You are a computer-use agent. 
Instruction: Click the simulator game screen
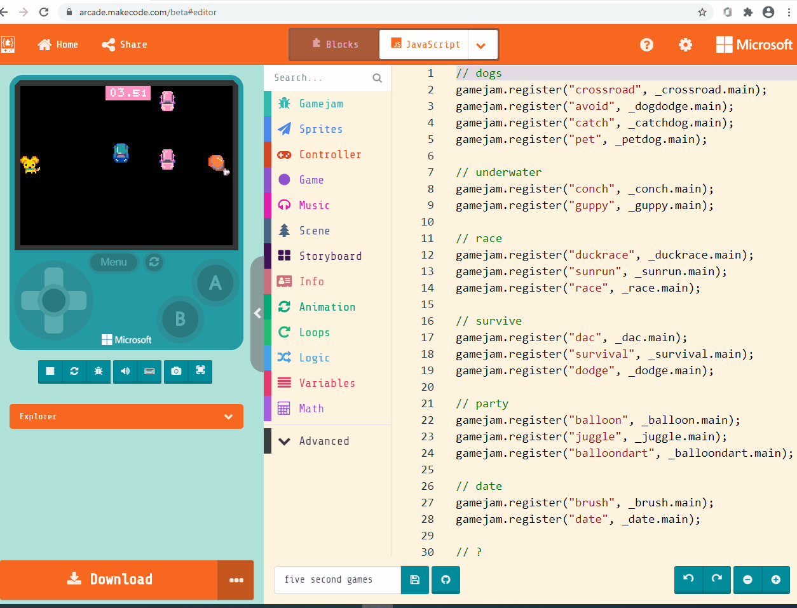coord(126,165)
